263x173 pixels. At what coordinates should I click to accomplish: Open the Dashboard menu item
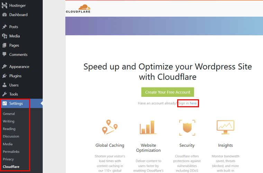(21, 15)
